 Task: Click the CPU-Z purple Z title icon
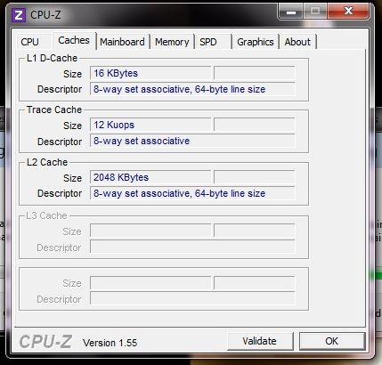(19, 15)
